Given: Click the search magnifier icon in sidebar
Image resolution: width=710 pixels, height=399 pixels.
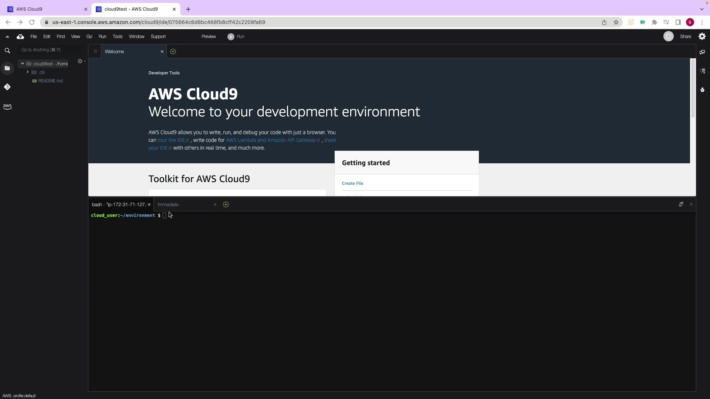Looking at the screenshot, I should 7,51.
